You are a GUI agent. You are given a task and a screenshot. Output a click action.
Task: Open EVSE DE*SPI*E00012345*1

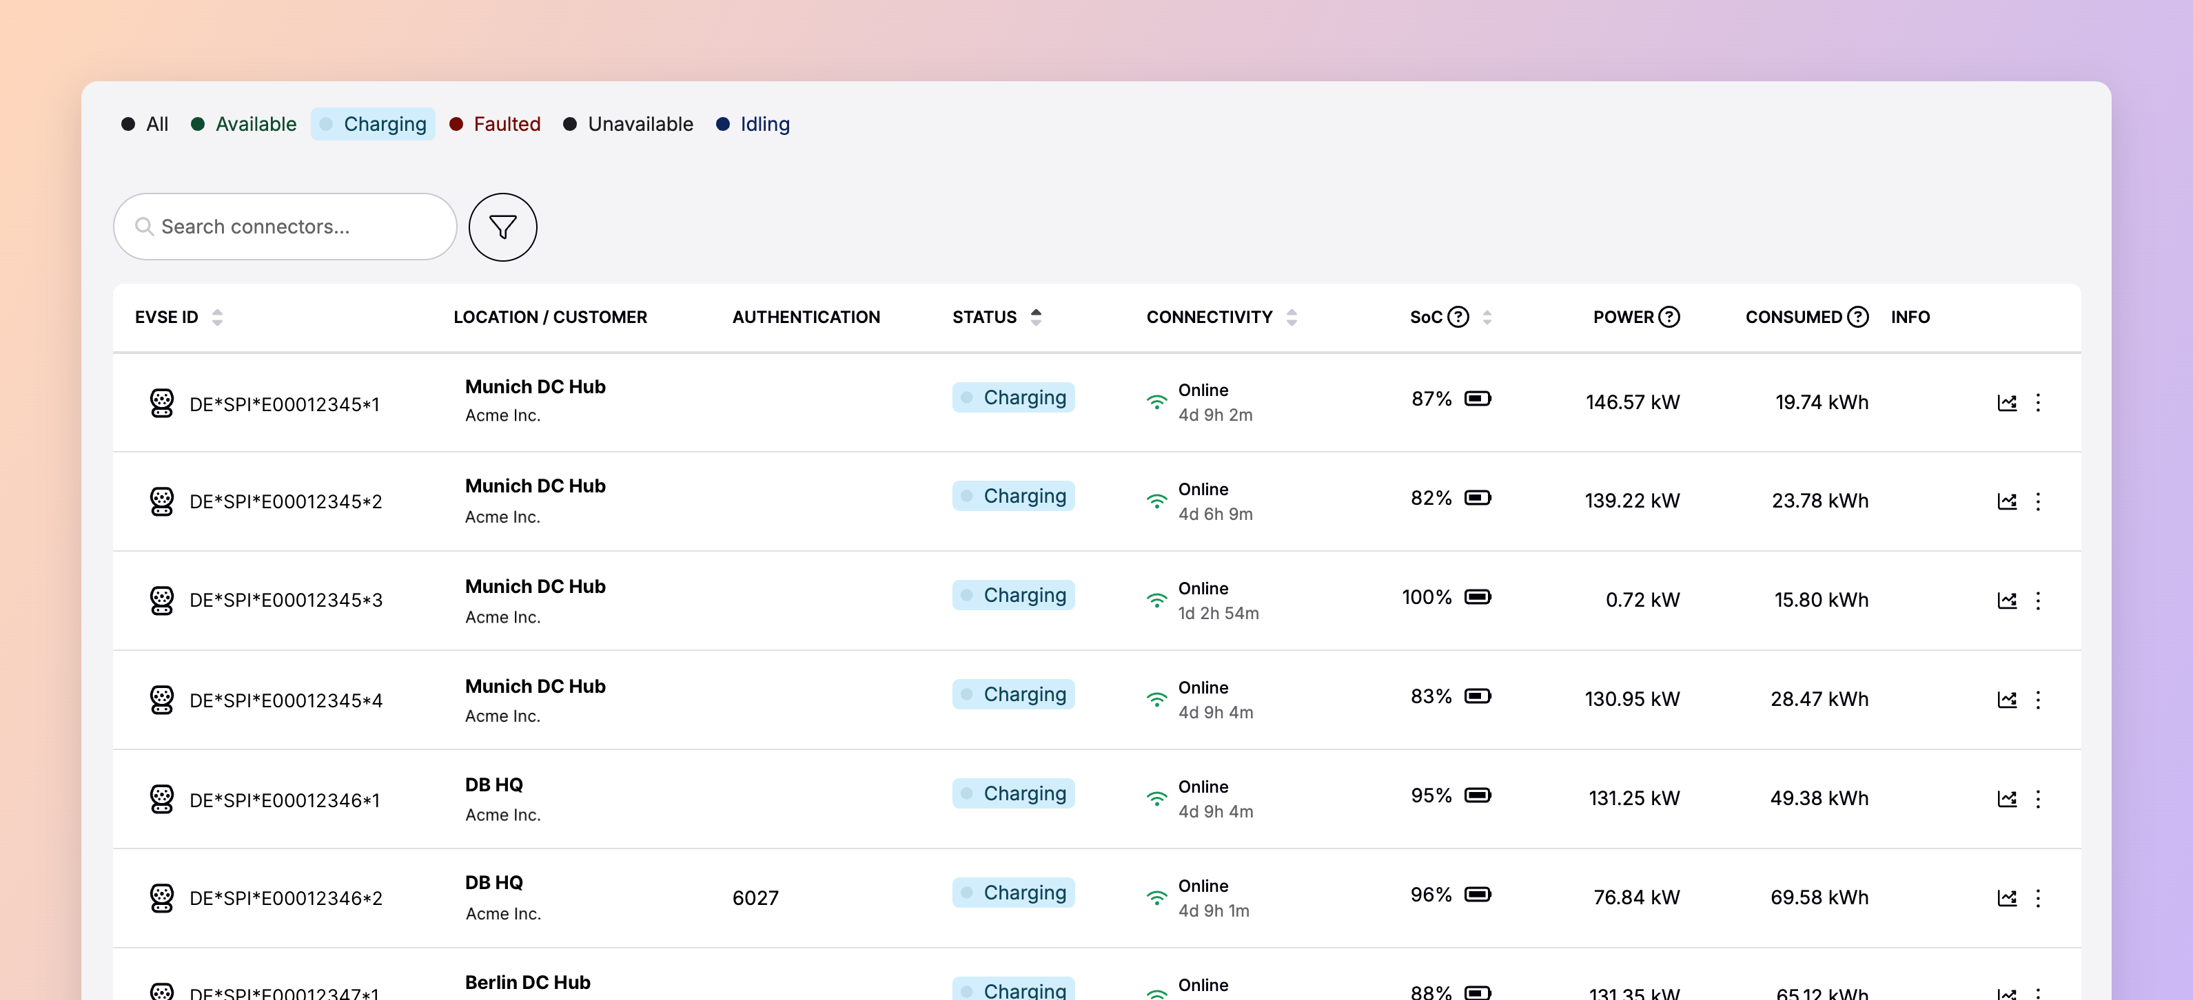pos(285,404)
